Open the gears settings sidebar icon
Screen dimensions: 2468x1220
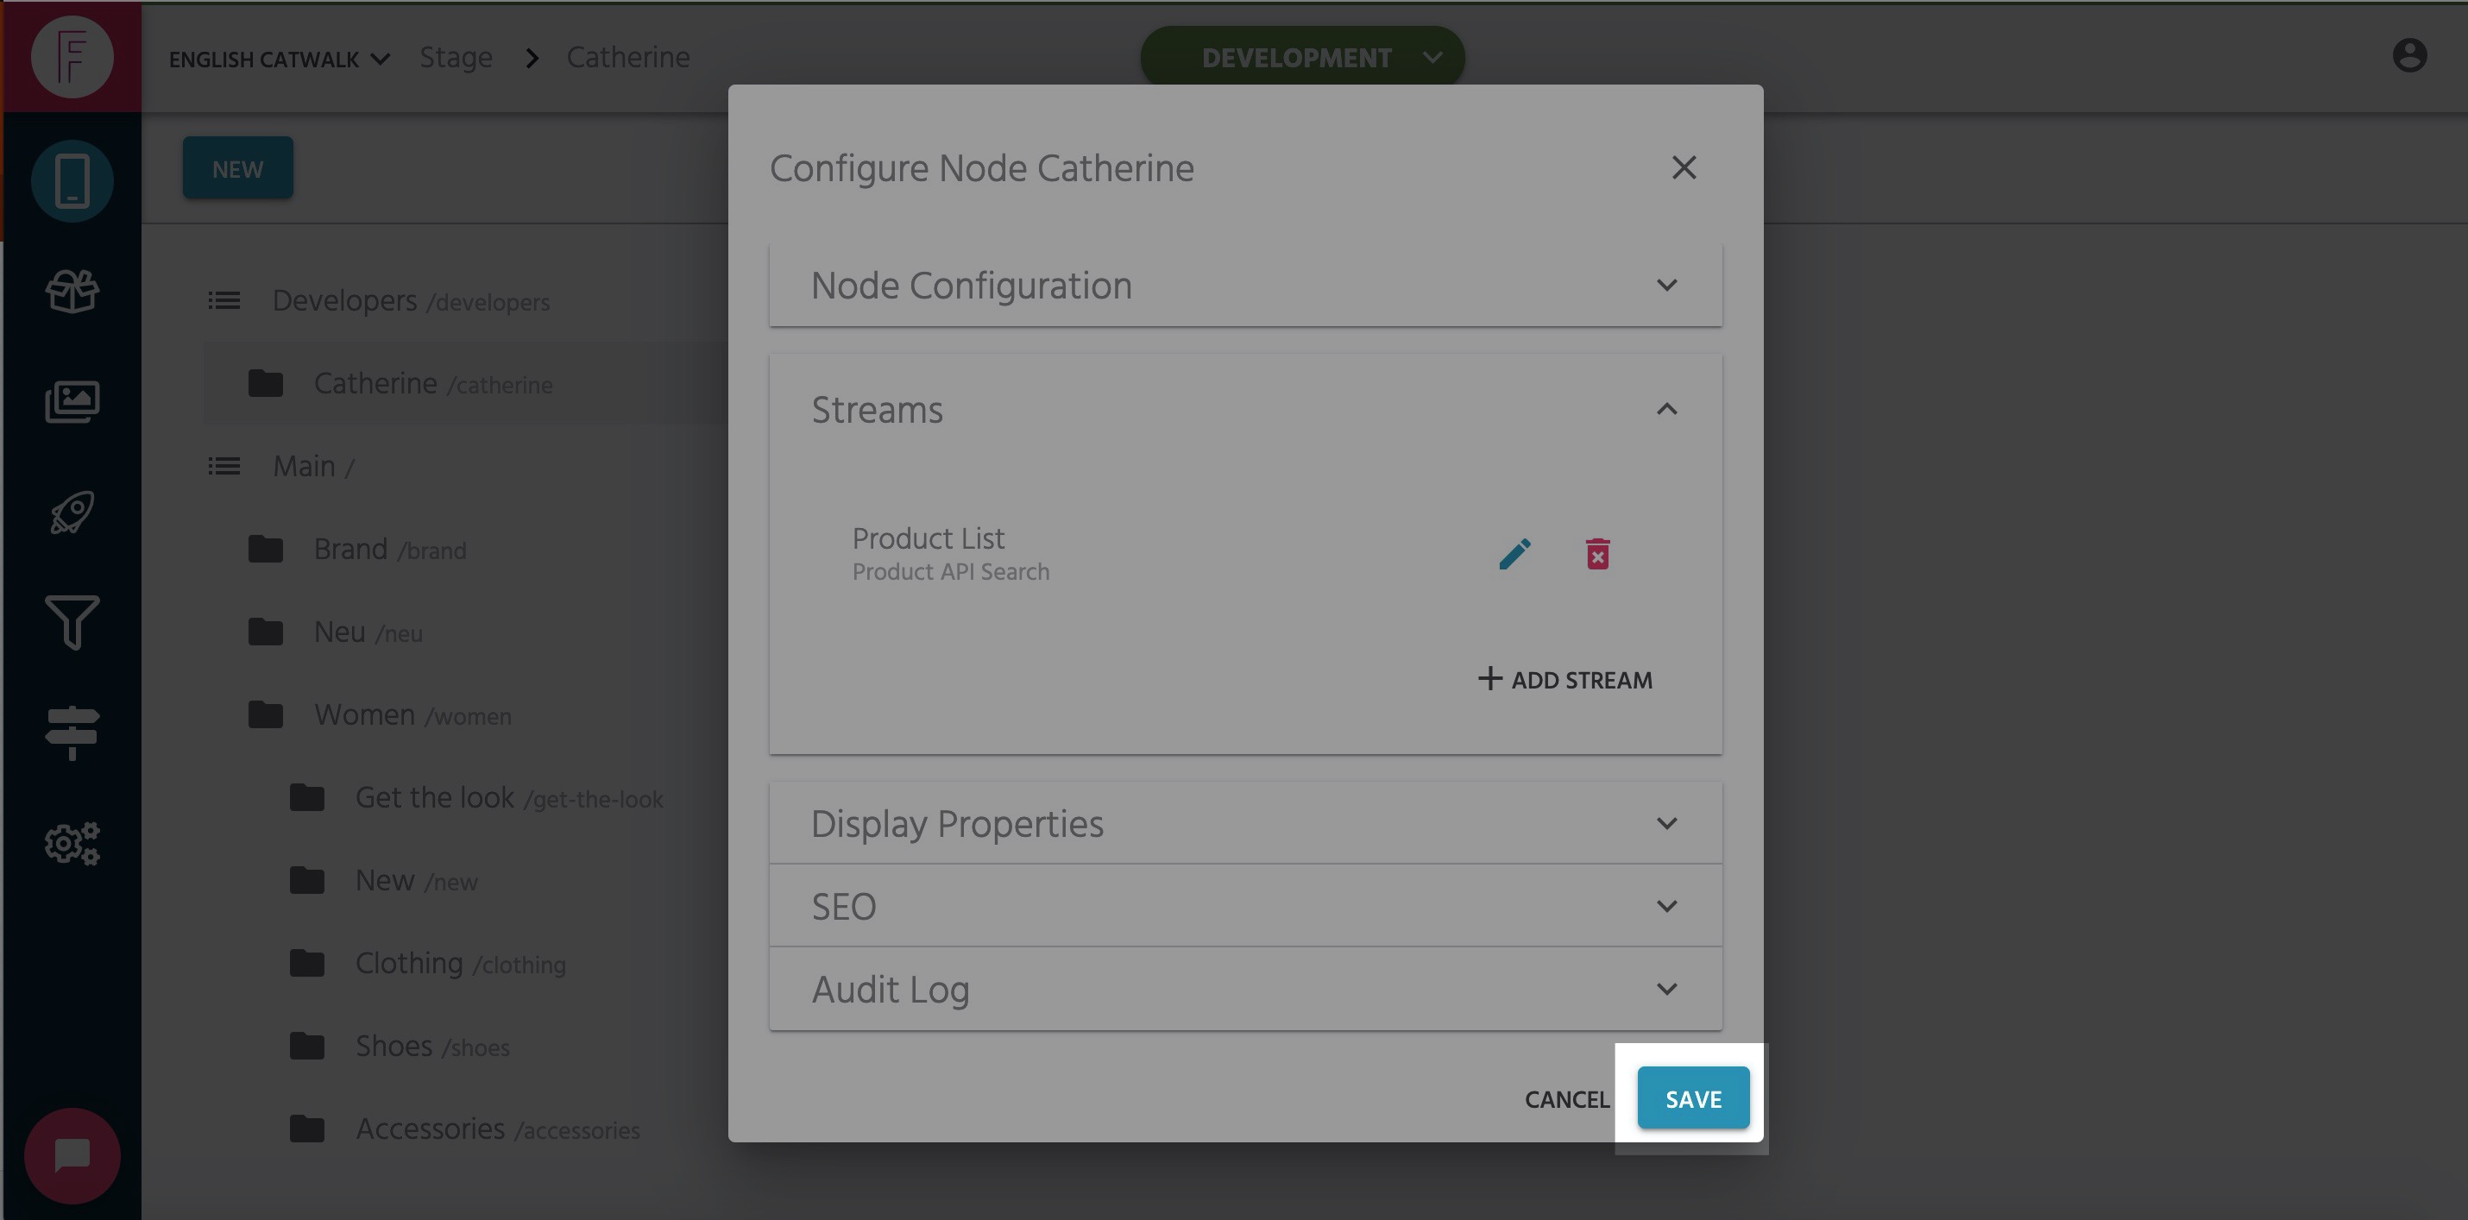point(72,844)
